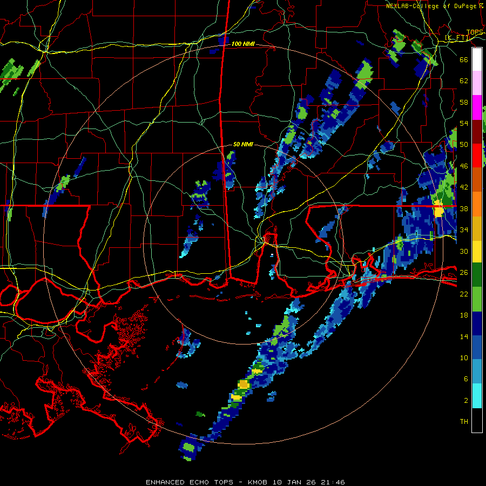
Task: Click the '[K FT]' units label
Action: point(457,38)
